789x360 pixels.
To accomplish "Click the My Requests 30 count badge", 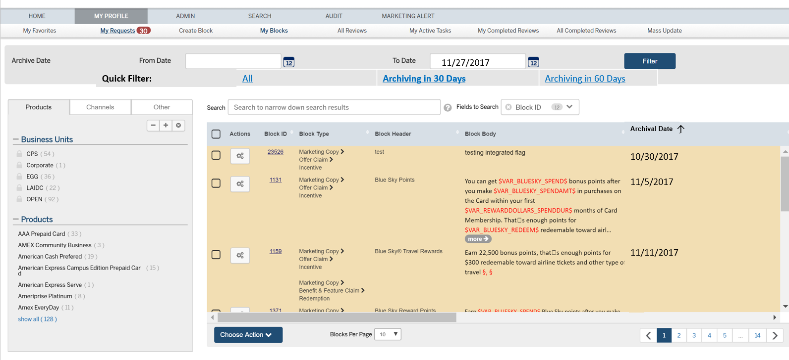I will (x=144, y=31).
